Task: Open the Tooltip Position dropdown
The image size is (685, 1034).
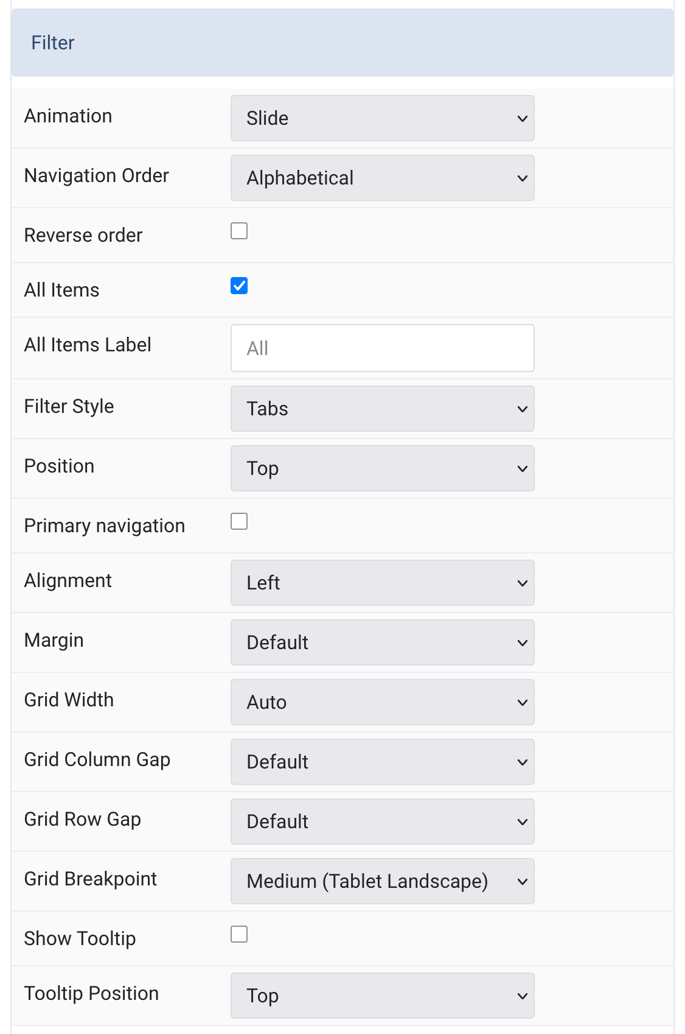Action: [x=382, y=996]
